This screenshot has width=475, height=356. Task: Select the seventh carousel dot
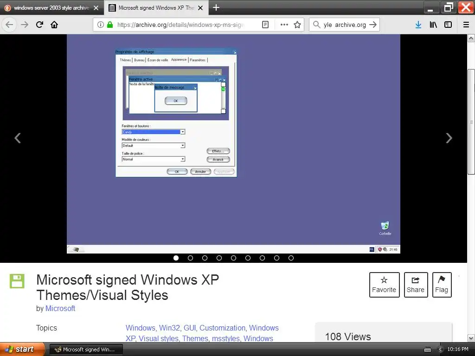(263, 258)
